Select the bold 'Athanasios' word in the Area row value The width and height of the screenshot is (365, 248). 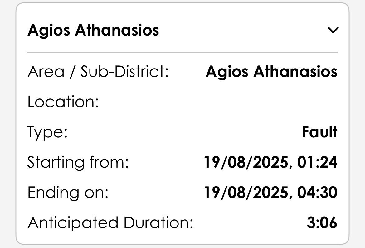295,72
